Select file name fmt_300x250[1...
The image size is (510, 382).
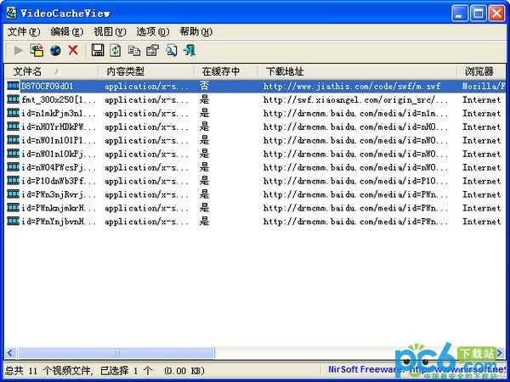[x=59, y=99]
